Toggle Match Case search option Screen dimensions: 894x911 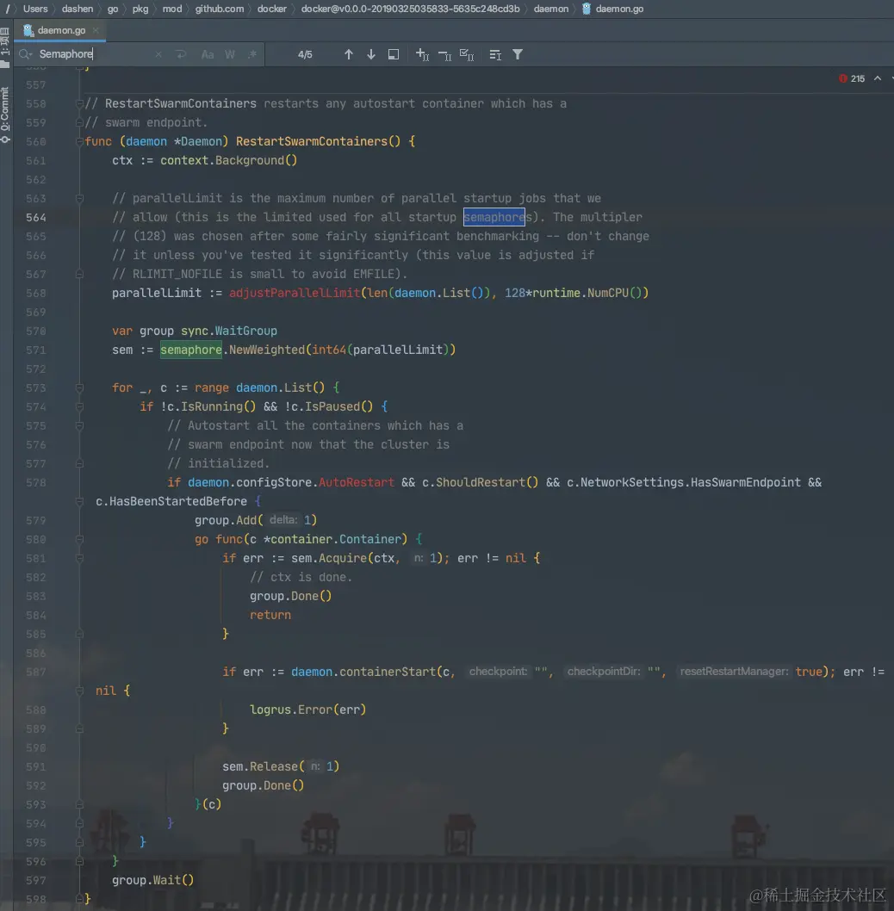tap(208, 54)
